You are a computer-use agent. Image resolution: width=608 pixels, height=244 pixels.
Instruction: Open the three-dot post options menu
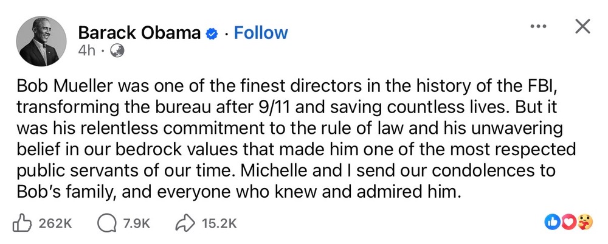[538, 26]
